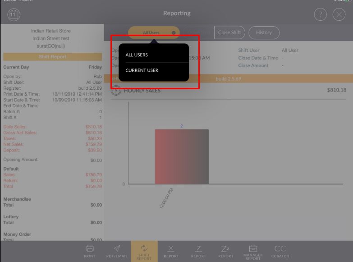
Task: Open the ZZ Report
Action: [226, 251]
